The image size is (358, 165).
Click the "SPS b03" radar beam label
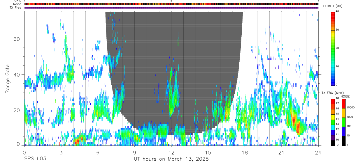pyautogui.click(x=35, y=159)
